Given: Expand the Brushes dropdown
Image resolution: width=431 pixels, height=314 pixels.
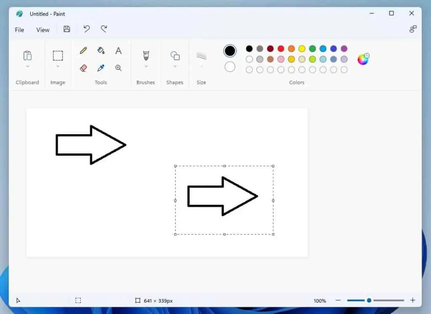Looking at the screenshot, I should pos(145,66).
